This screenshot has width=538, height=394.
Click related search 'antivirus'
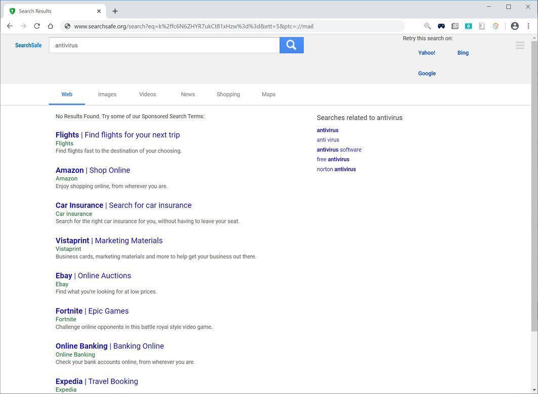(327, 130)
